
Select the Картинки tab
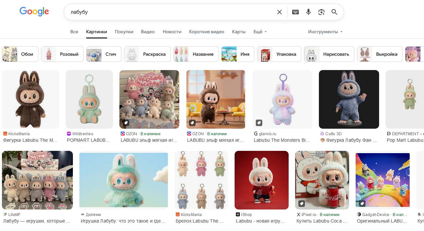[x=97, y=32]
